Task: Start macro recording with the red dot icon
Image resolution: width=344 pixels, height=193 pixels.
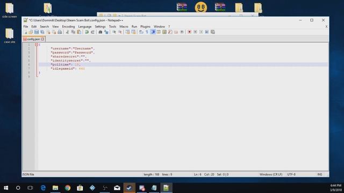Action: [189, 32]
